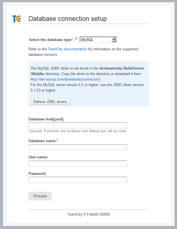Open the database type help icon
This screenshot has height=229, width=177.
76,39
